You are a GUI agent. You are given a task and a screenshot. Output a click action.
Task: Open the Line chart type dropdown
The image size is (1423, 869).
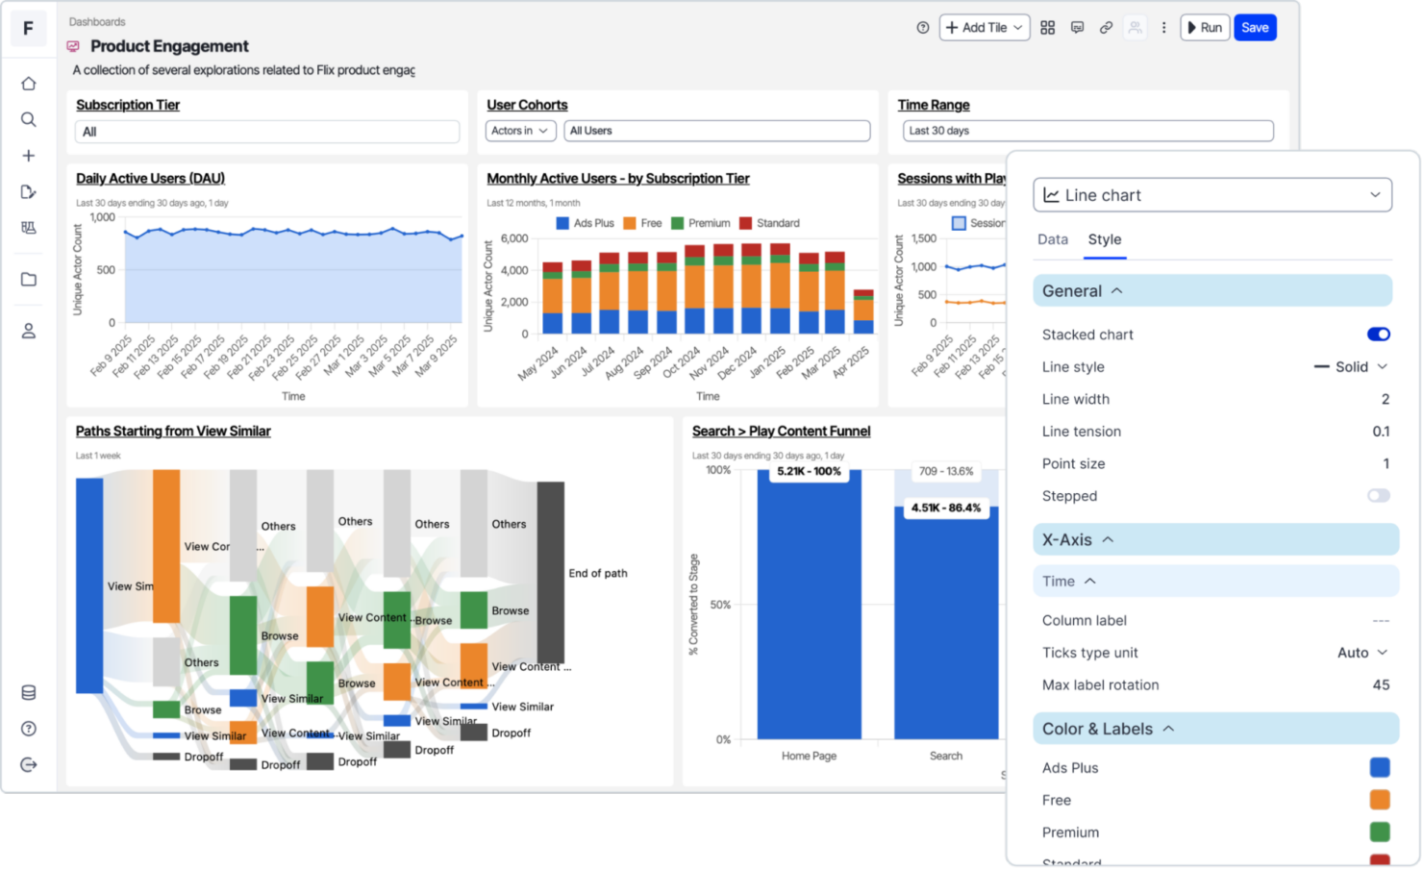tap(1211, 194)
